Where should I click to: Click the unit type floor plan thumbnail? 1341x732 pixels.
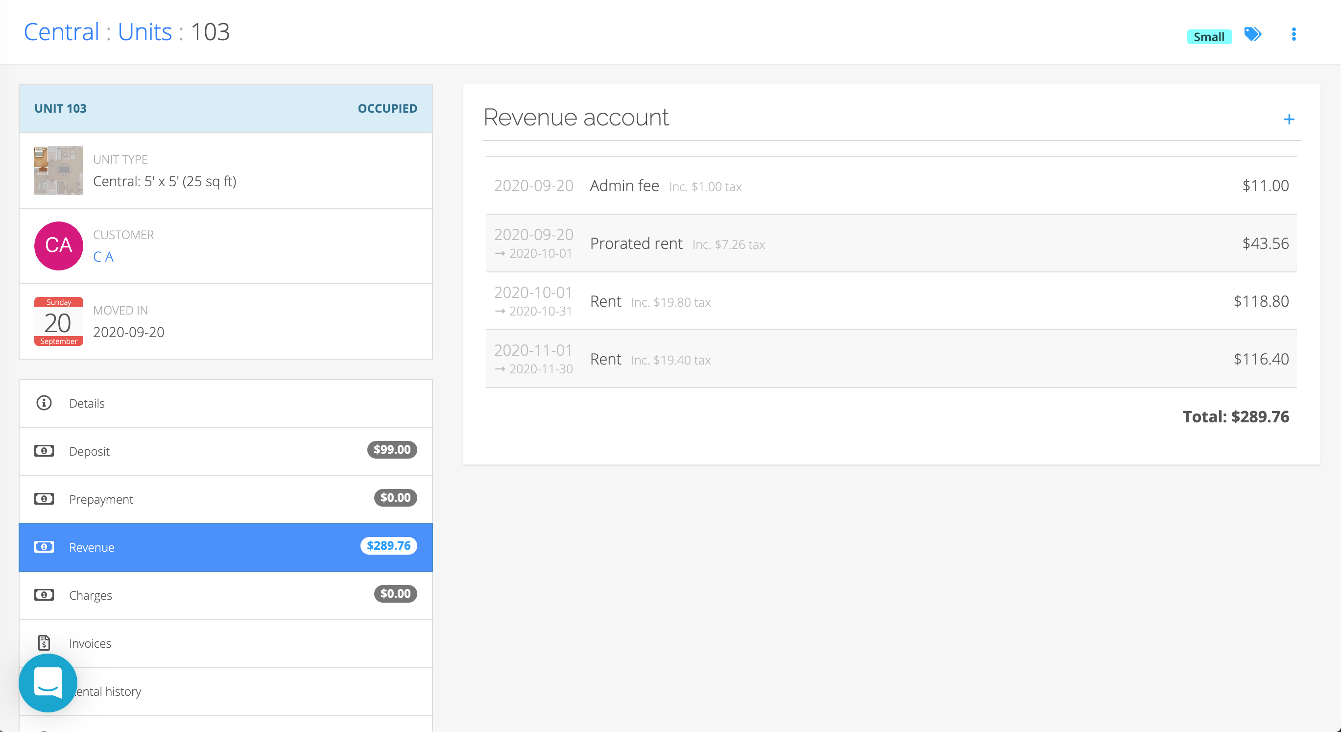(58, 170)
